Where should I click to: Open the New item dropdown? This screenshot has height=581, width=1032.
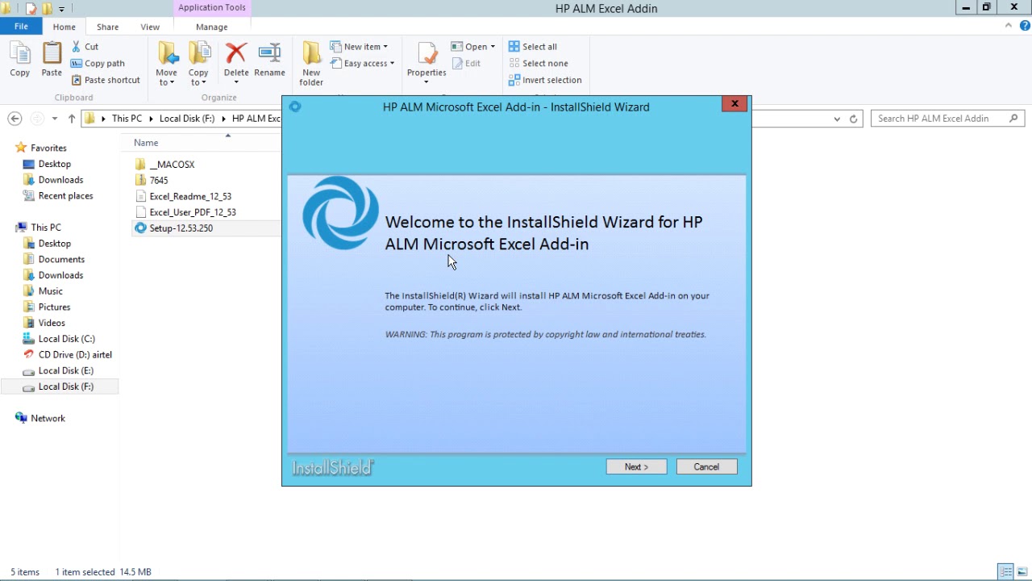(360, 47)
